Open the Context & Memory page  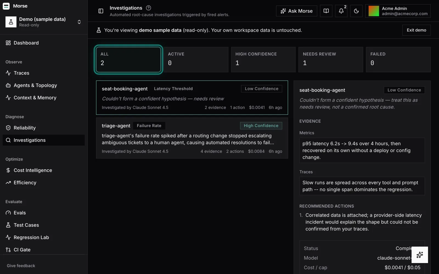coord(44,98)
